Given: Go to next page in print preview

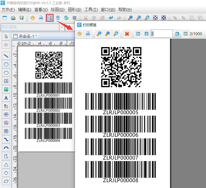Looking at the screenshot, I should (x=177, y=34).
